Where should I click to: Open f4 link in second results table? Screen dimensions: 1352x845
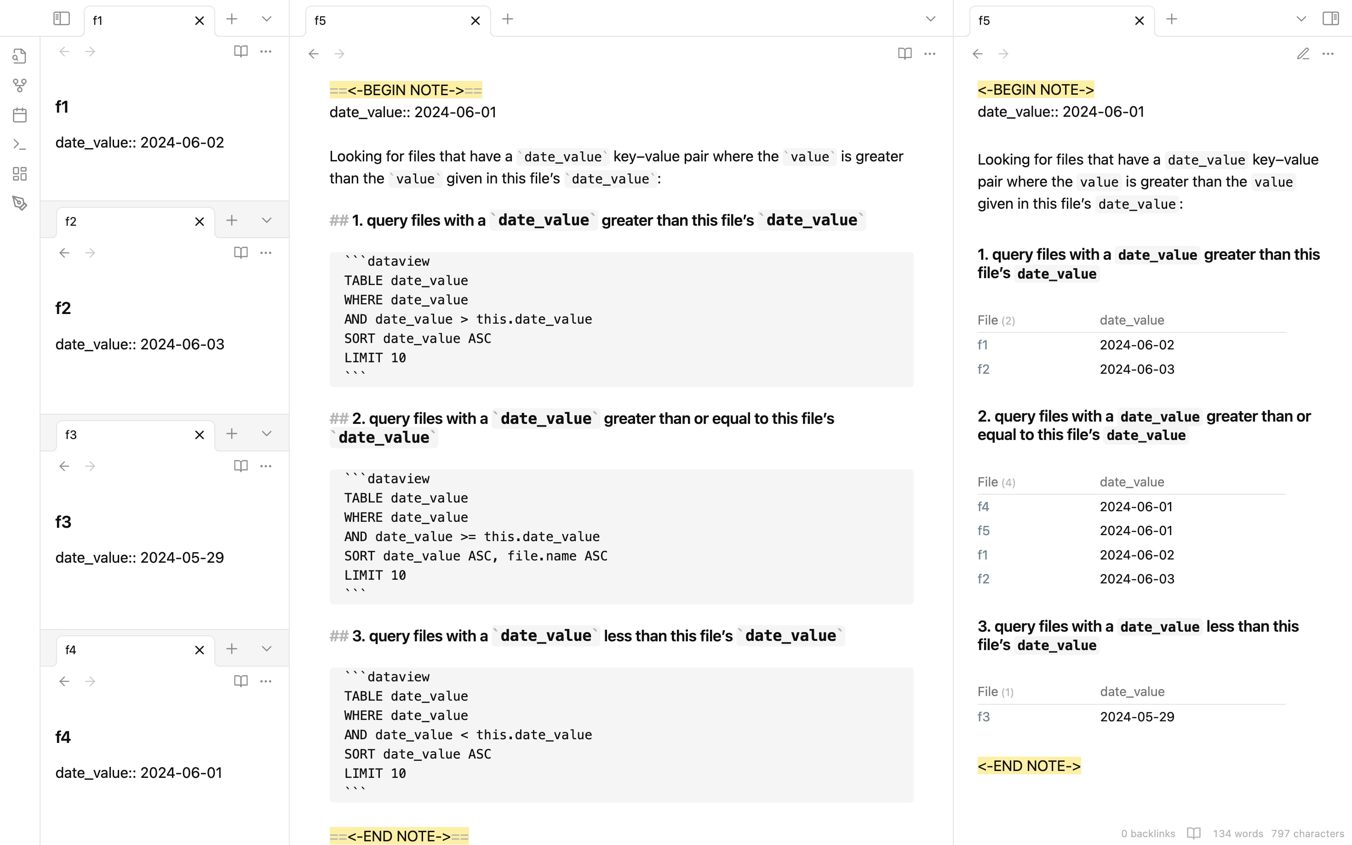[983, 506]
